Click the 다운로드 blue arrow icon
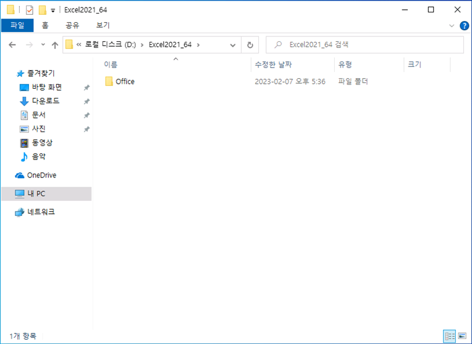This screenshot has height=344, width=472. (24, 101)
